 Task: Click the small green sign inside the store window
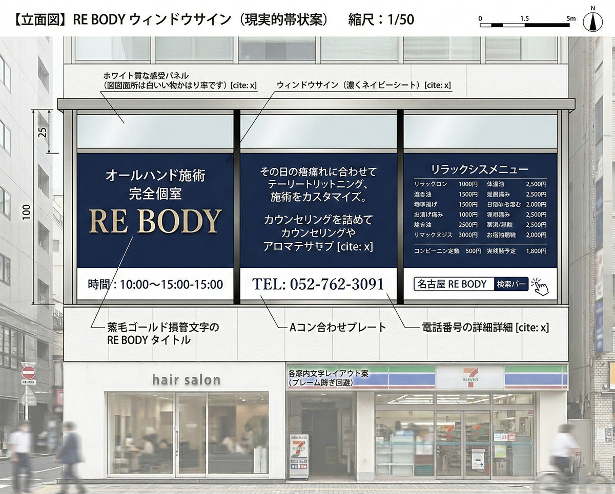500,450
